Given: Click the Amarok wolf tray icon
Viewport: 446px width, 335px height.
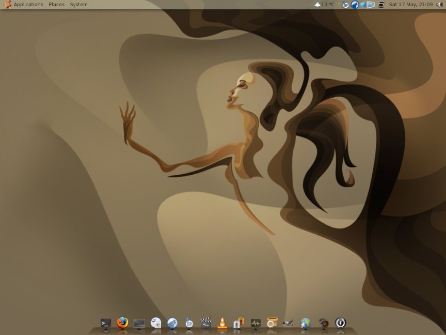Looking at the screenshot, I should click(355, 5).
